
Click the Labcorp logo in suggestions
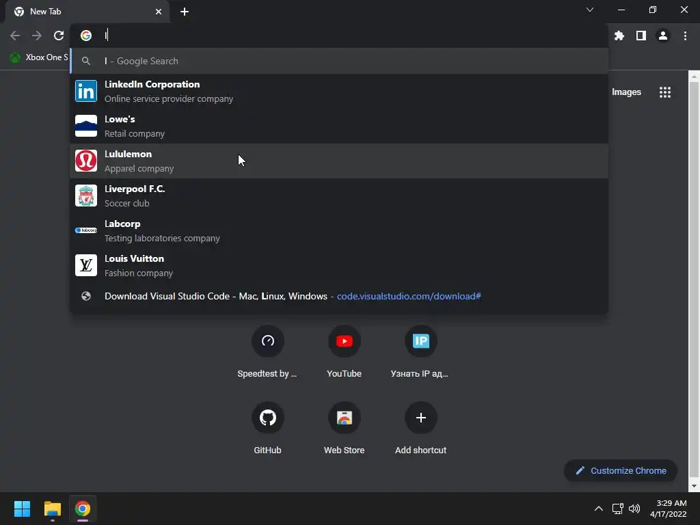click(x=85, y=230)
